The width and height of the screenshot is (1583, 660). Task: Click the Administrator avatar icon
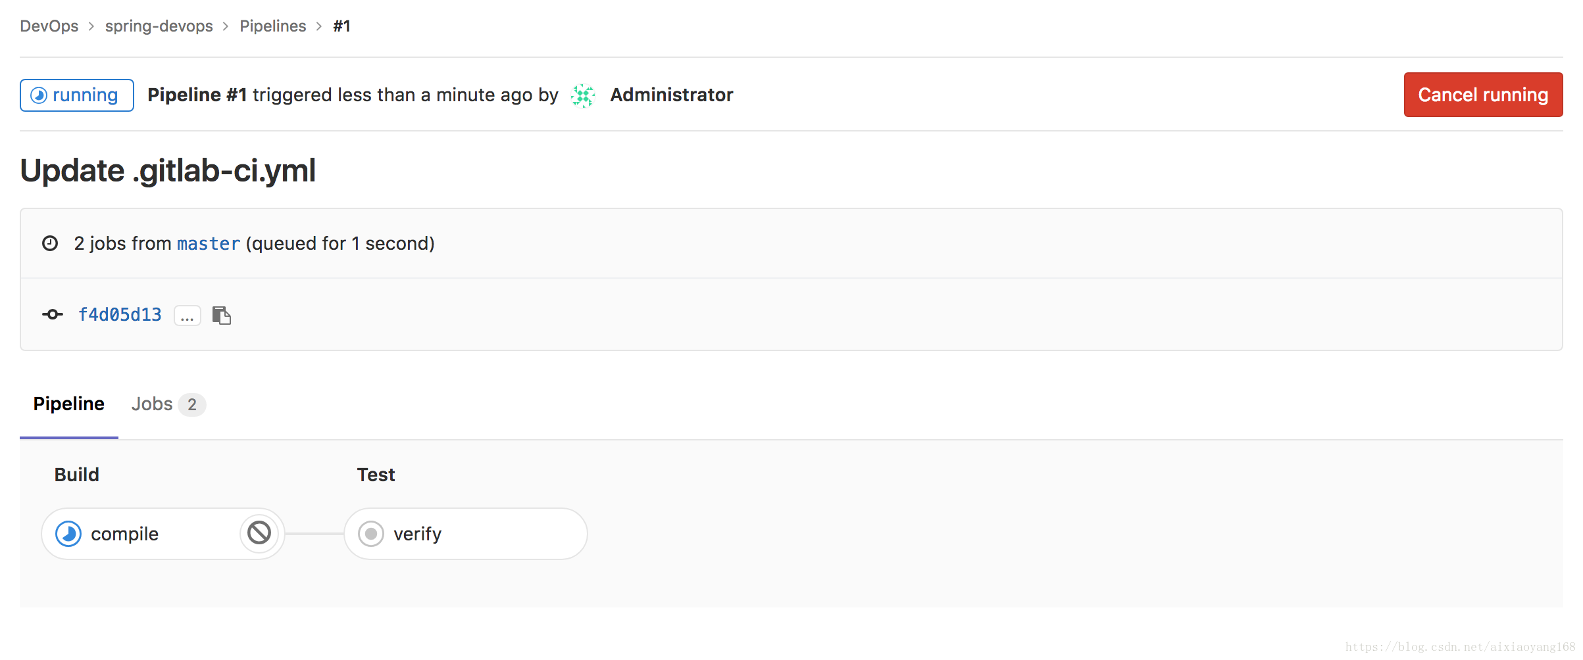(x=583, y=95)
